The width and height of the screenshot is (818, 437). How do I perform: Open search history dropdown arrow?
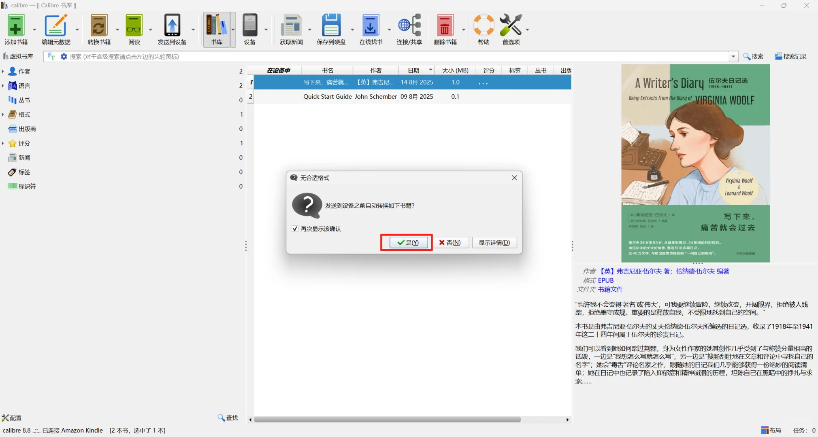733,56
